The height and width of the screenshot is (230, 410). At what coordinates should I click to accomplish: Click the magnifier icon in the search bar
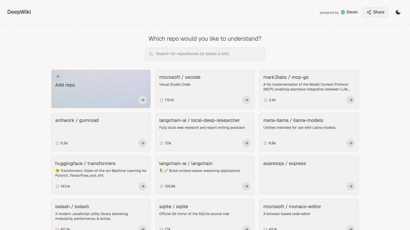(151, 54)
